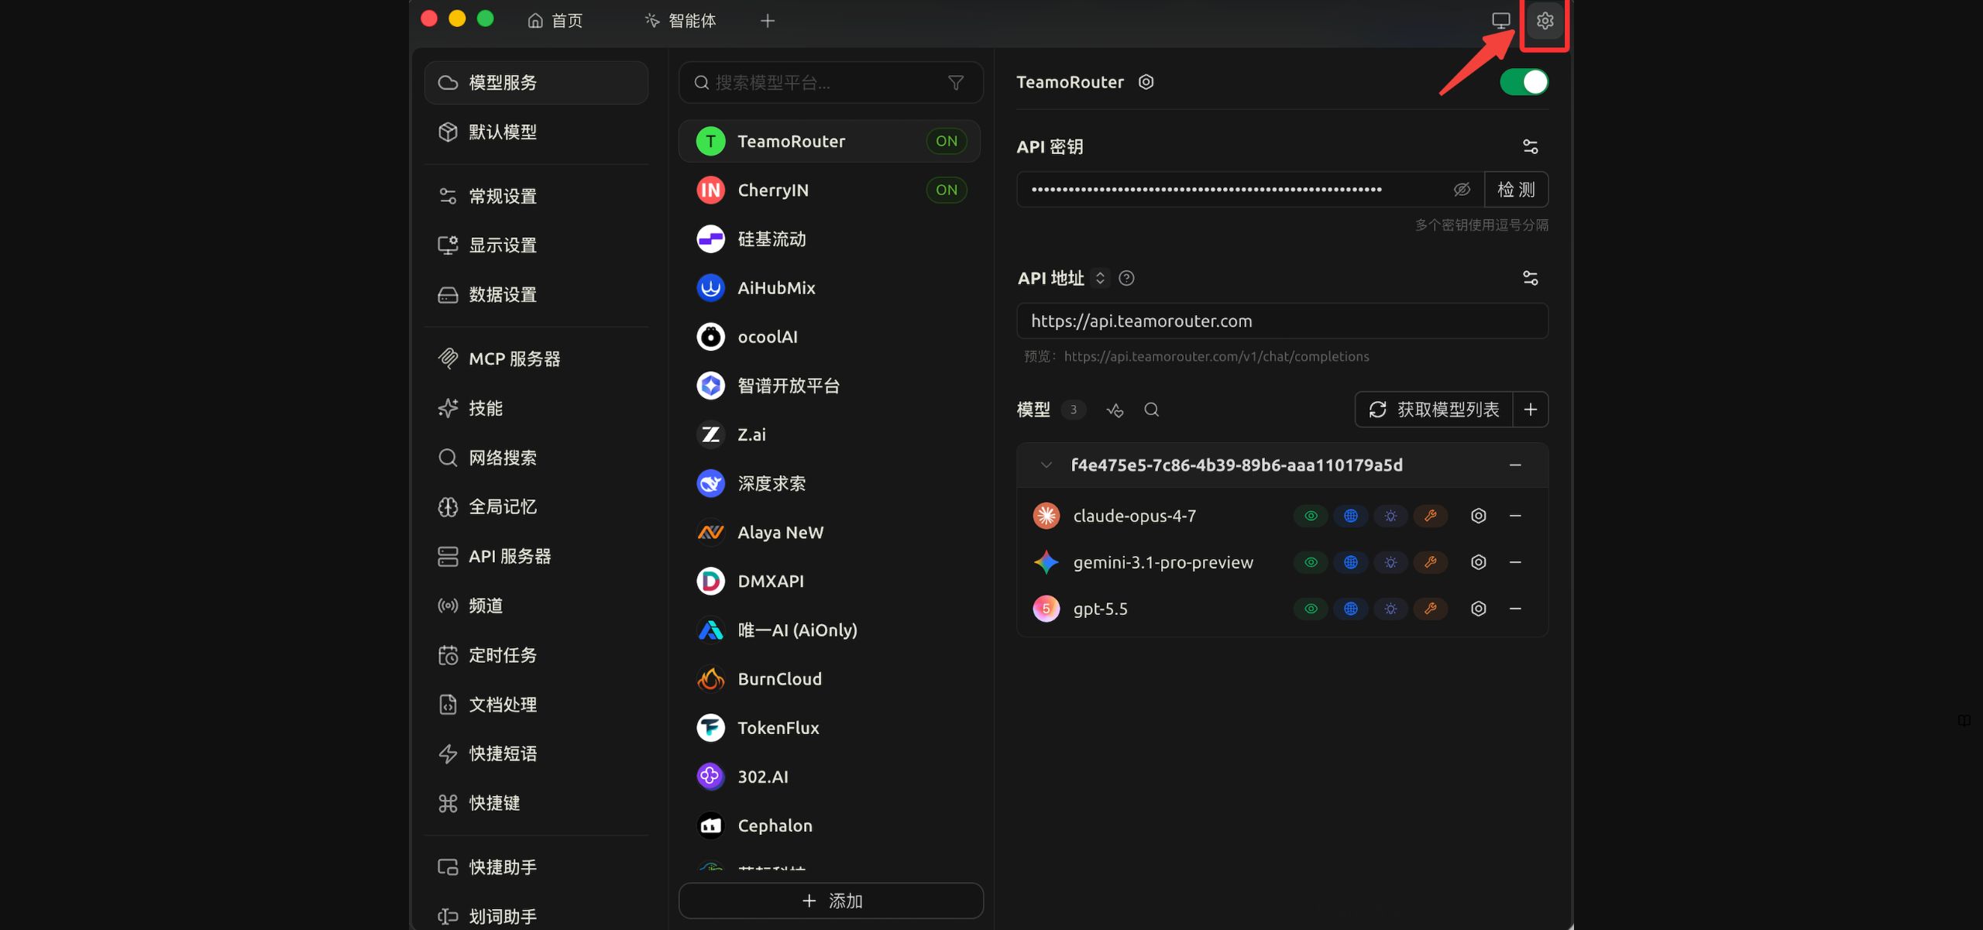Add a model with plus button
The width and height of the screenshot is (1983, 930).
(x=1531, y=410)
